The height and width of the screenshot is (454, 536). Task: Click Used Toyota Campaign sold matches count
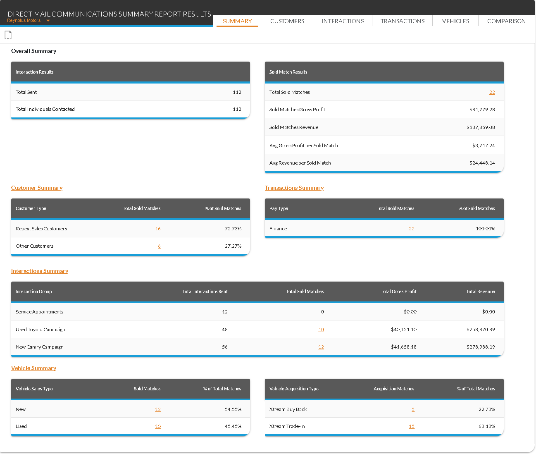point(321,330)
